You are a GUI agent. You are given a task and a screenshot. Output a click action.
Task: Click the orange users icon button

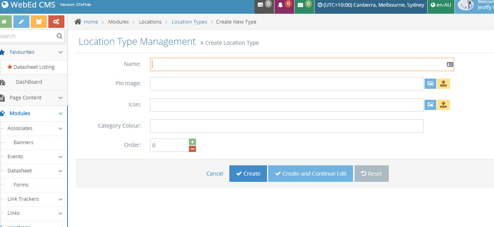pyautogui.click(x=38, y=22)
